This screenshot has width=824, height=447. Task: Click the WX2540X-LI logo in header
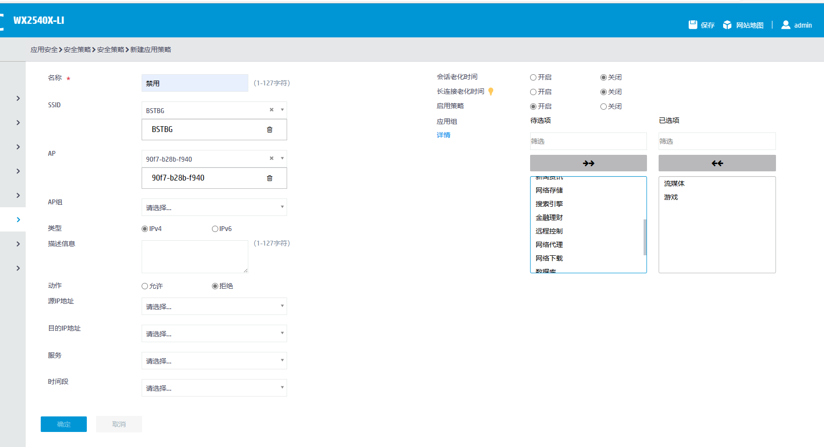coord(39,20)
